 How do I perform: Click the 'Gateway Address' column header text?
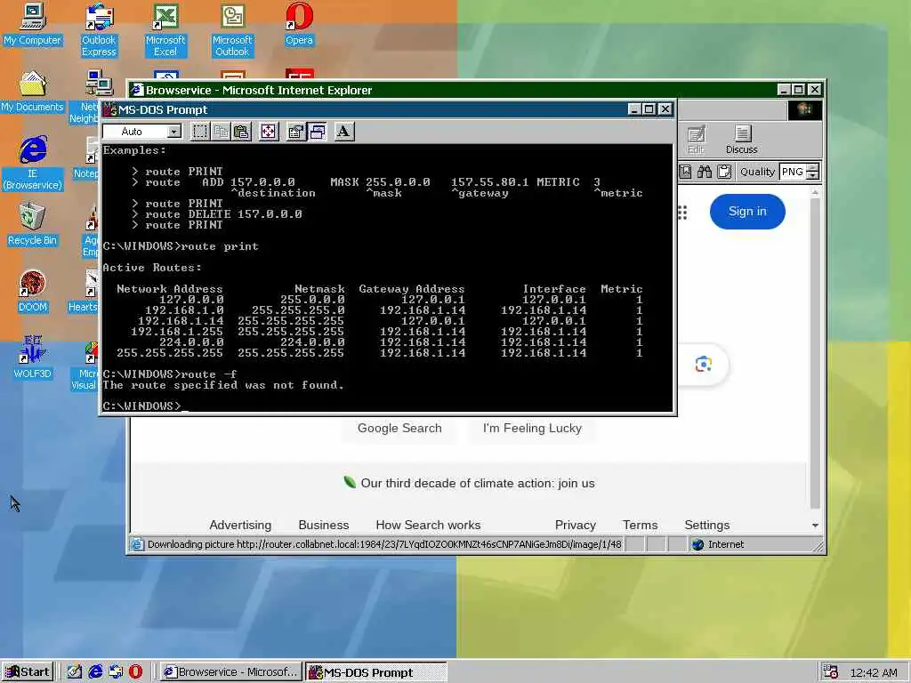pyautogui.click(x=411, y=289)
